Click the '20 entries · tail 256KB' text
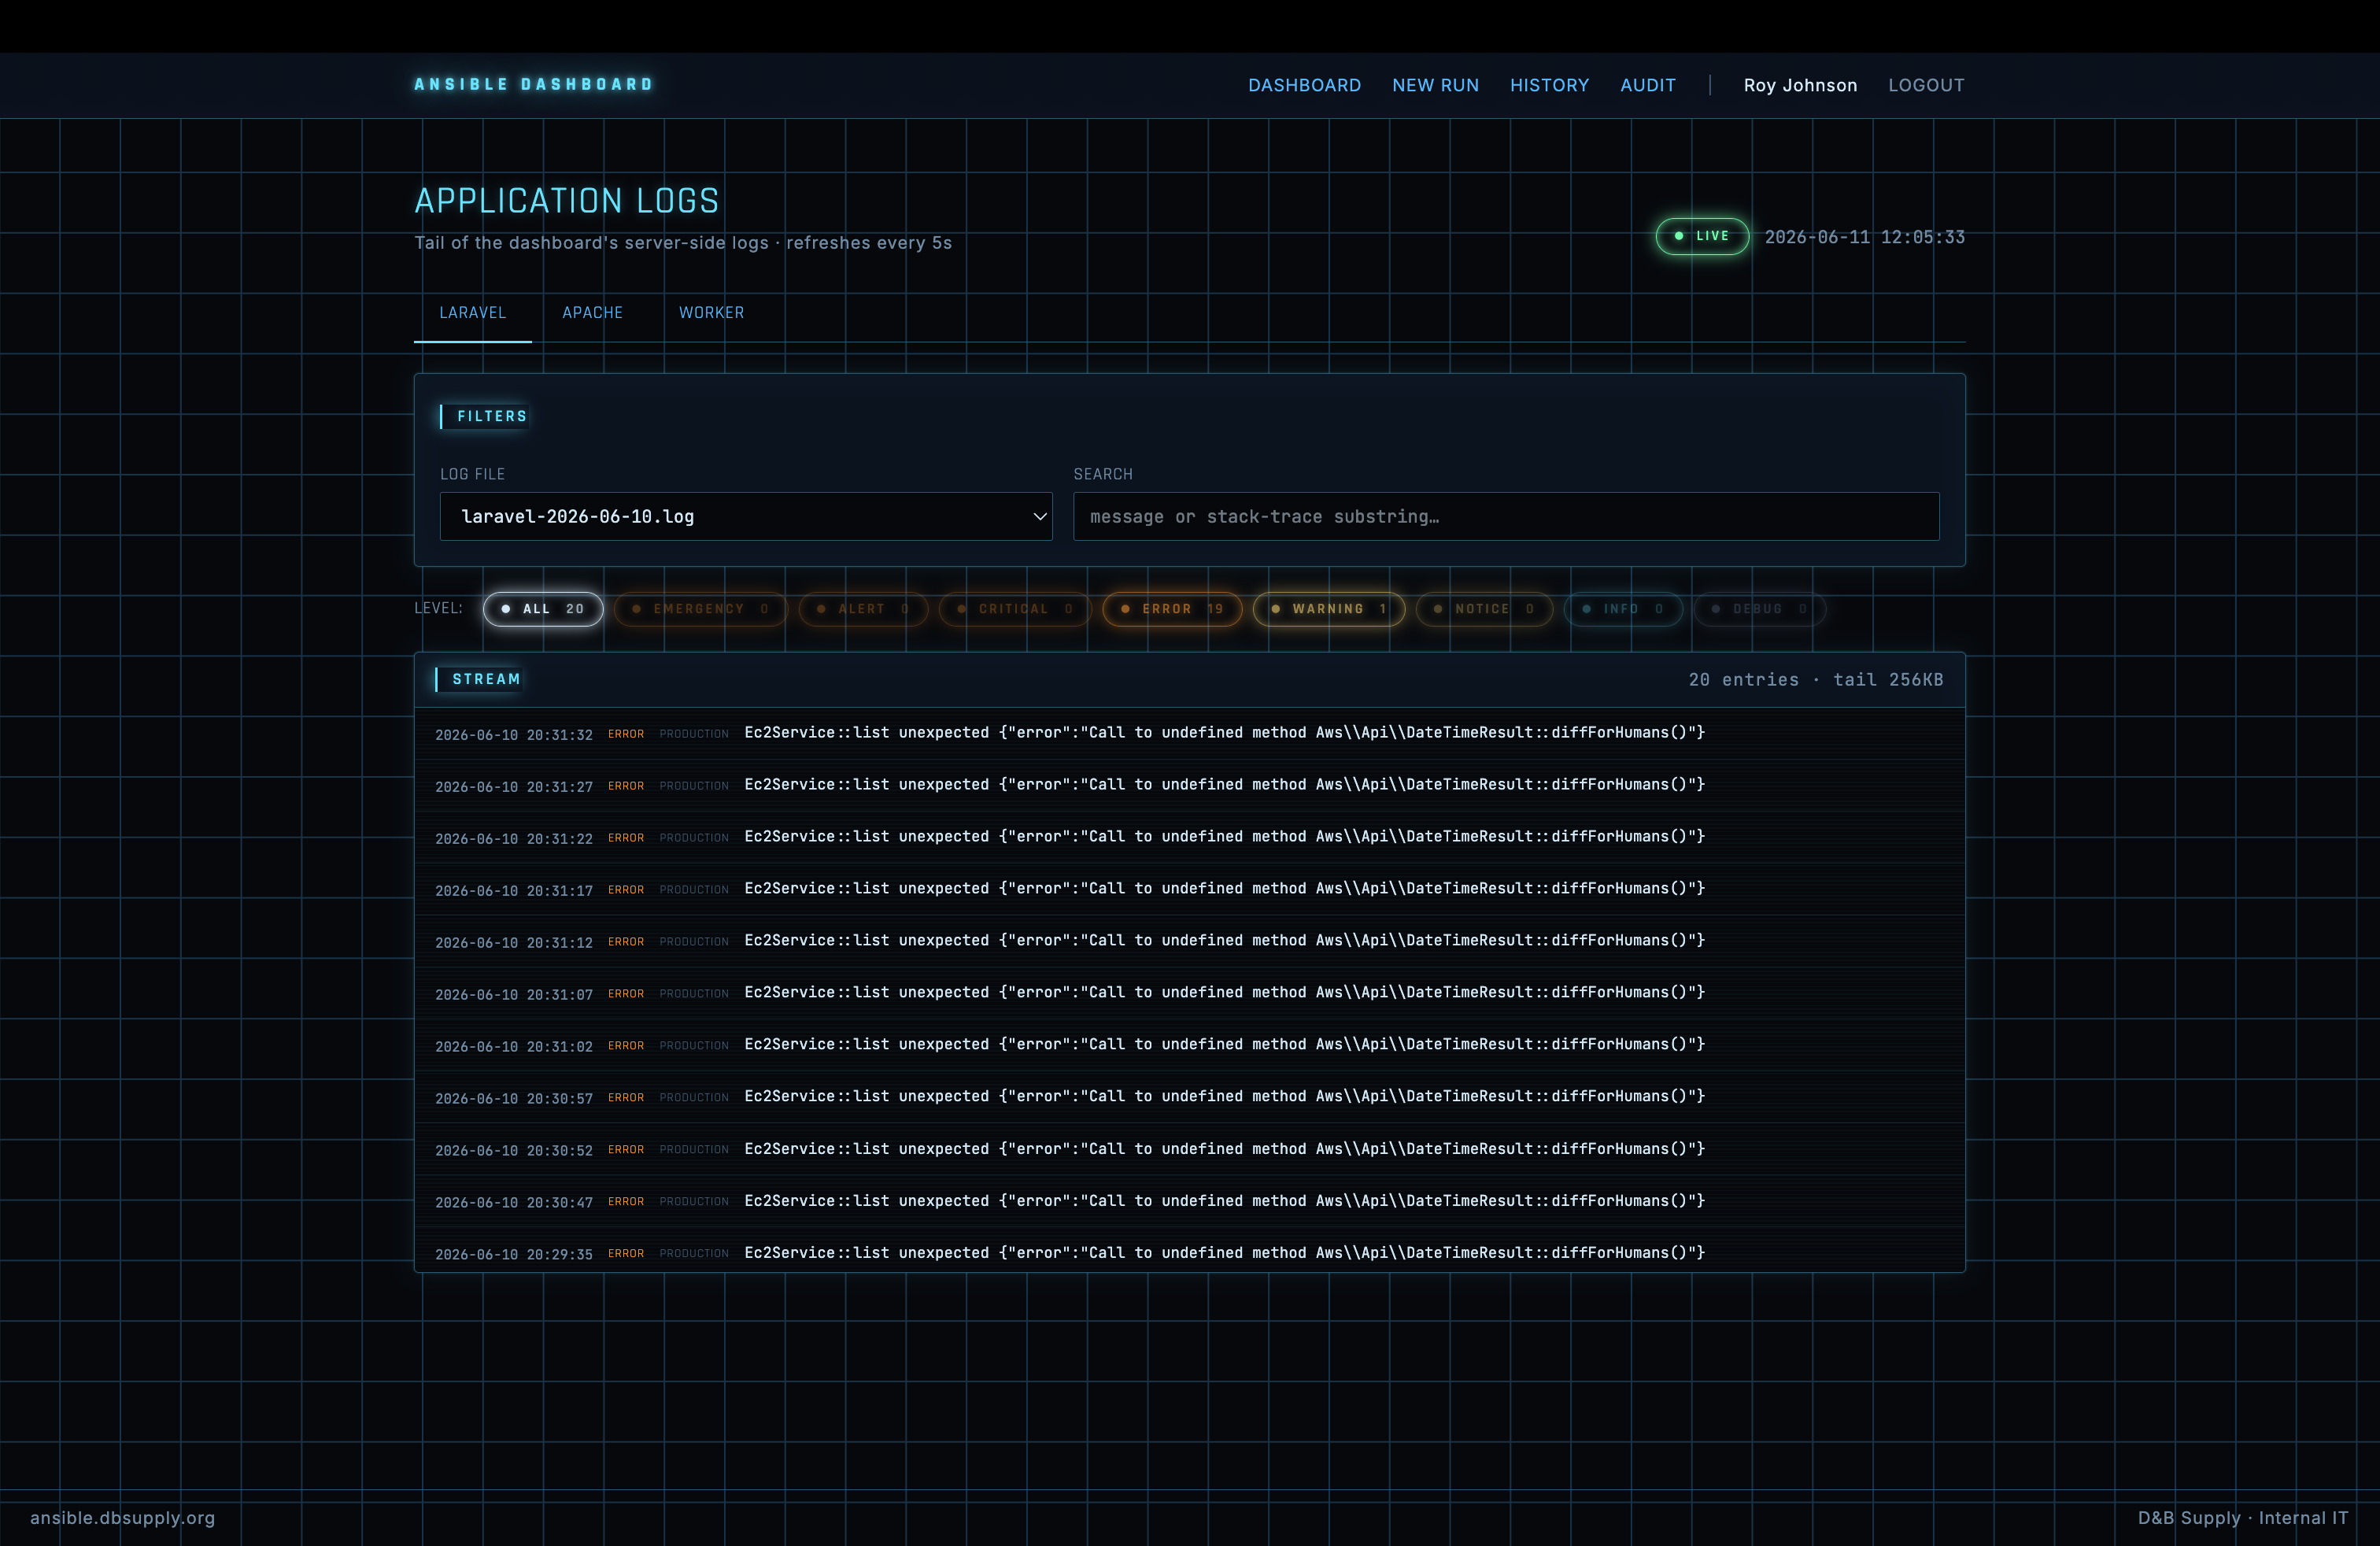 click(x=1816, y=680)
